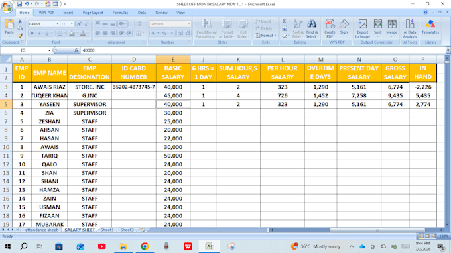Screen dimensions: 451x253
Task: Toggle Bold formatting button
Action: coord(32,34)
